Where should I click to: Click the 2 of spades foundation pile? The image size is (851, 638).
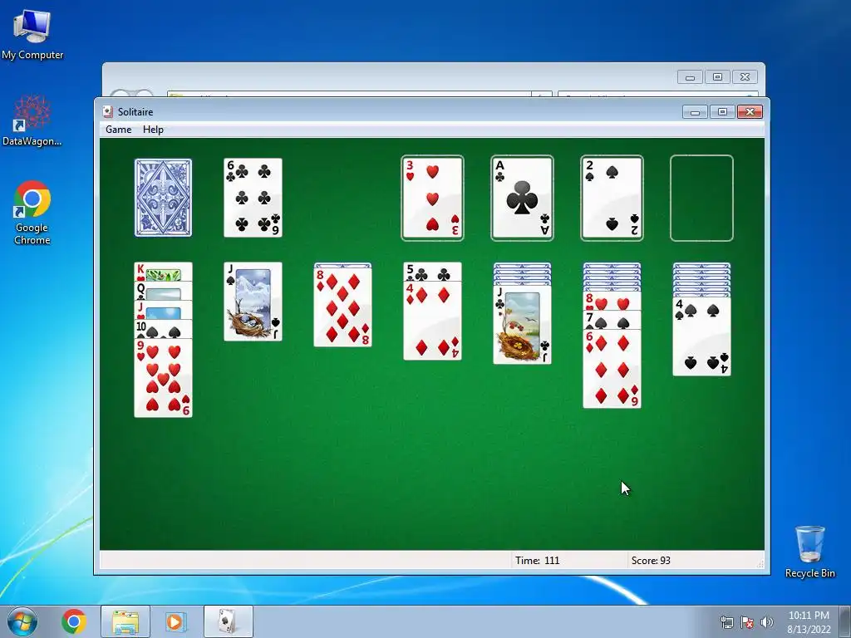coord(612,198)
